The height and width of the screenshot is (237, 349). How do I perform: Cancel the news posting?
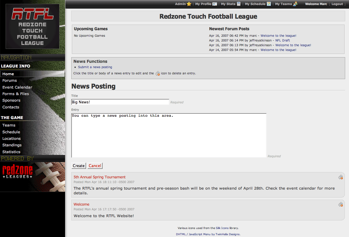pos(95,166)
